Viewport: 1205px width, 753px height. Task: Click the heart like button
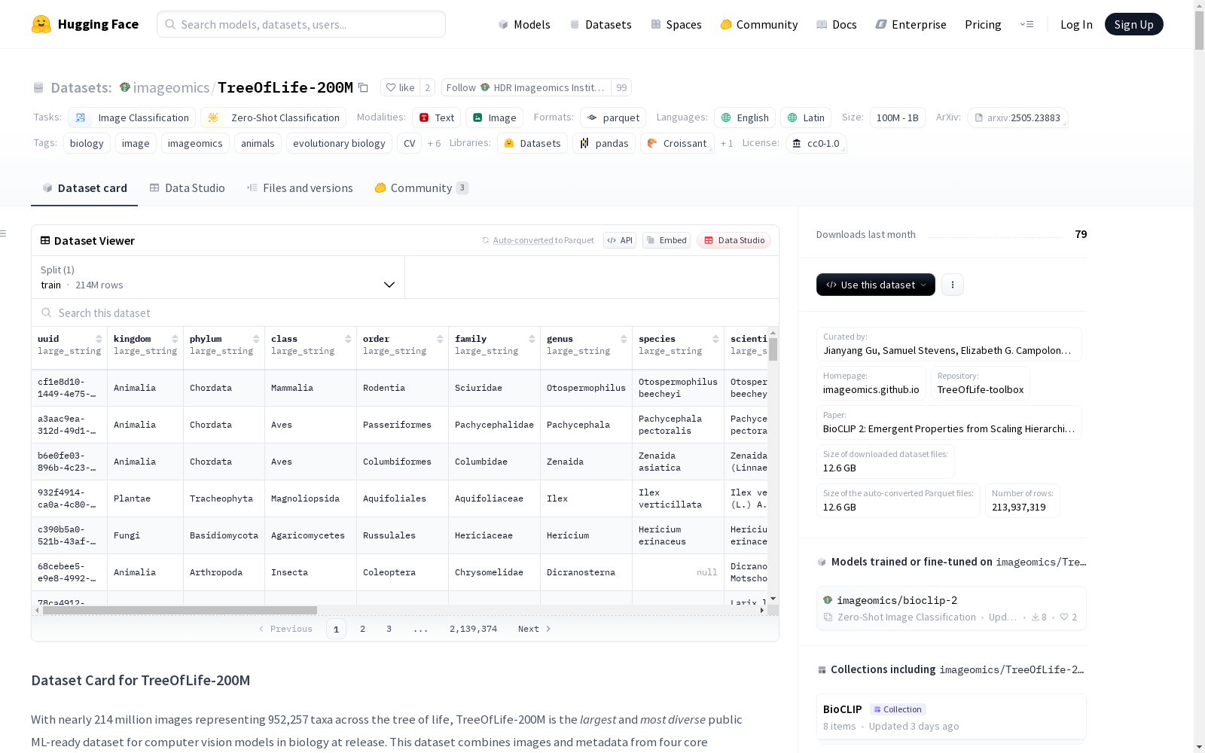point(400,87)
